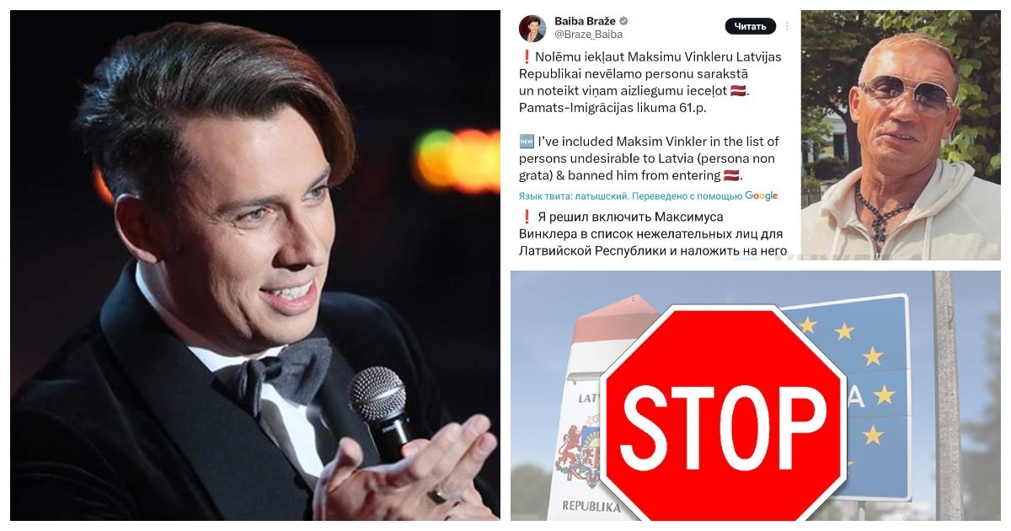The height and width of the screenshot is (531, 1011).
Task: Click the Baiba Braže display name
Action: coord(585,20)
